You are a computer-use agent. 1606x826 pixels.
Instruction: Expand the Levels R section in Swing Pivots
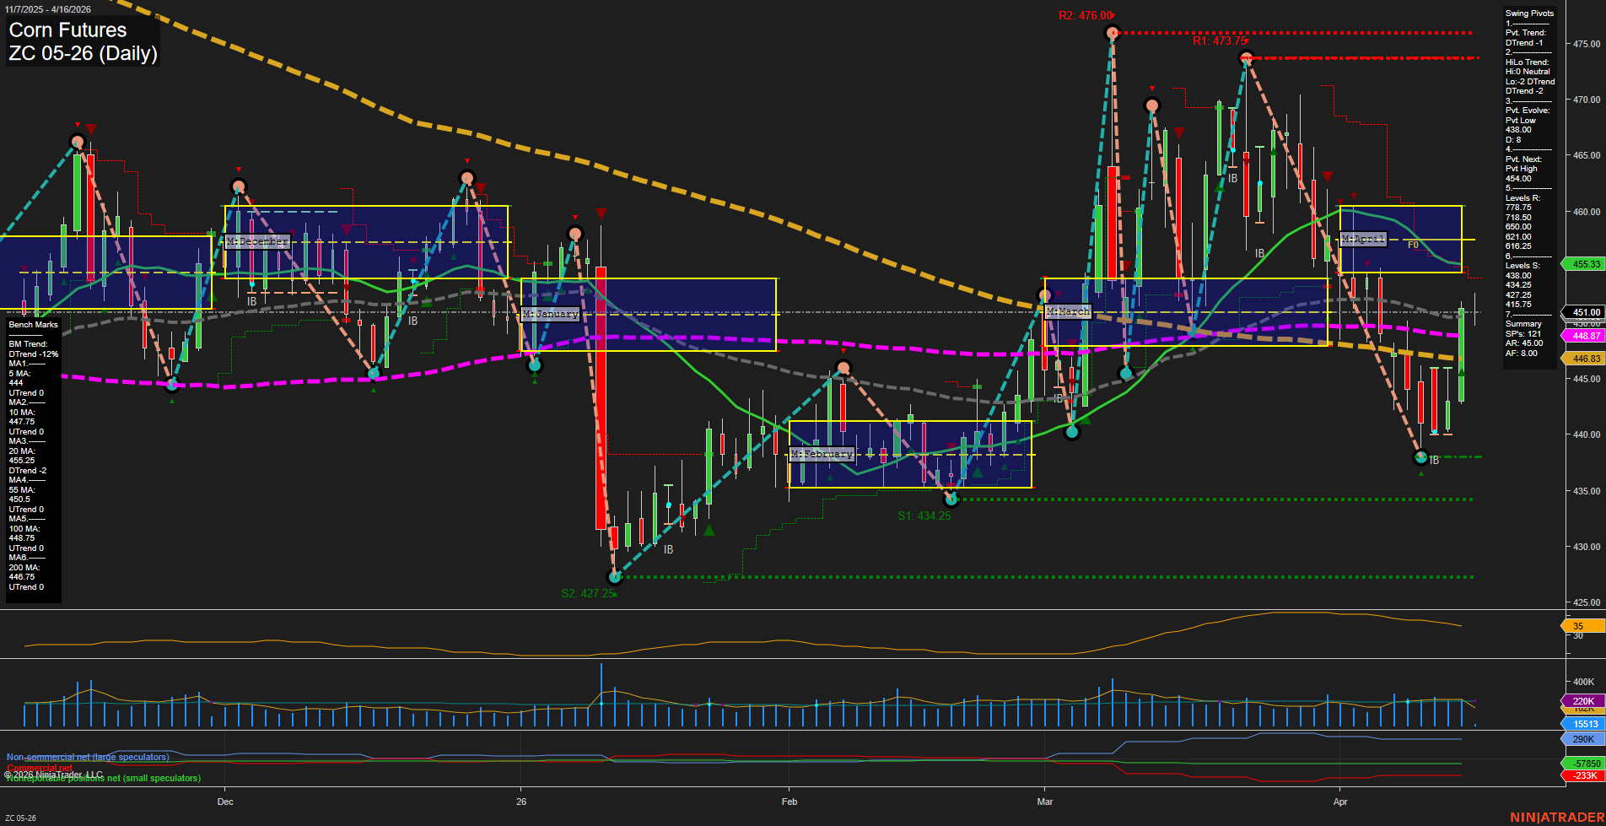(x=1522, y=197)
